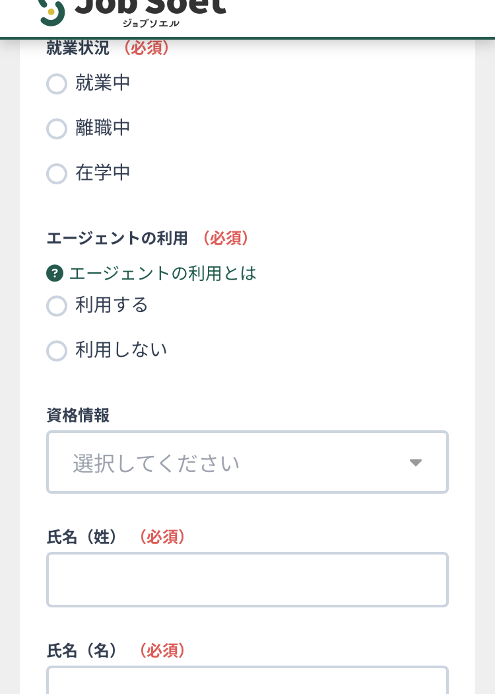Click the ジョブソエル subtitle under logo

150,23
